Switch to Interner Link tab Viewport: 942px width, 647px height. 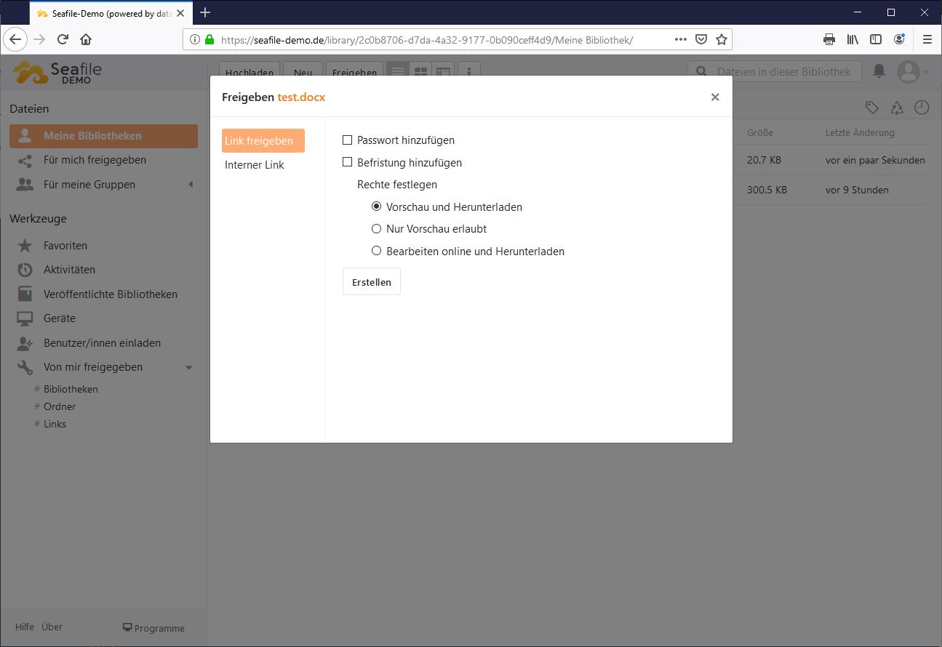(255, 165)
